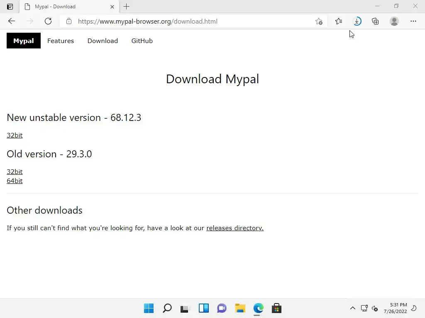Open Edge Settings and more menu
425x318 pixels.
[x=413, y=21]
